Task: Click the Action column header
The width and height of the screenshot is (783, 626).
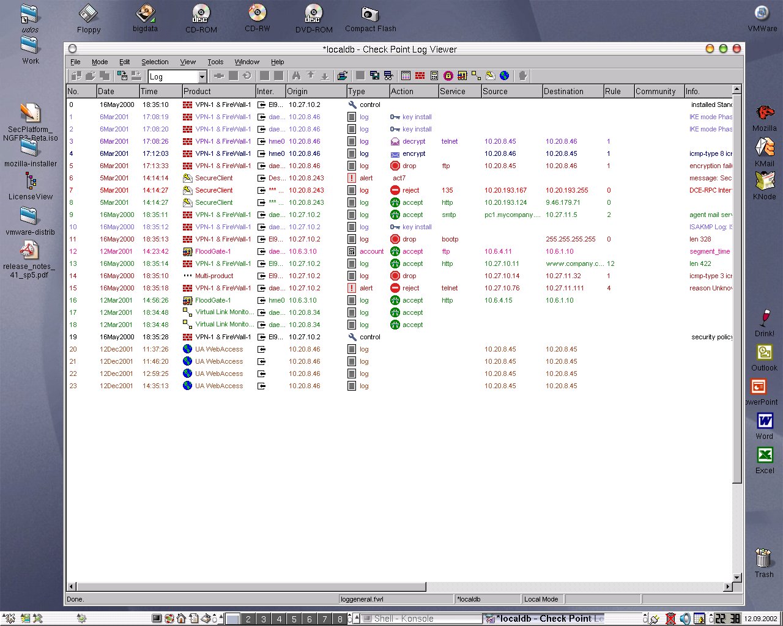Action: tap(414, 91)
